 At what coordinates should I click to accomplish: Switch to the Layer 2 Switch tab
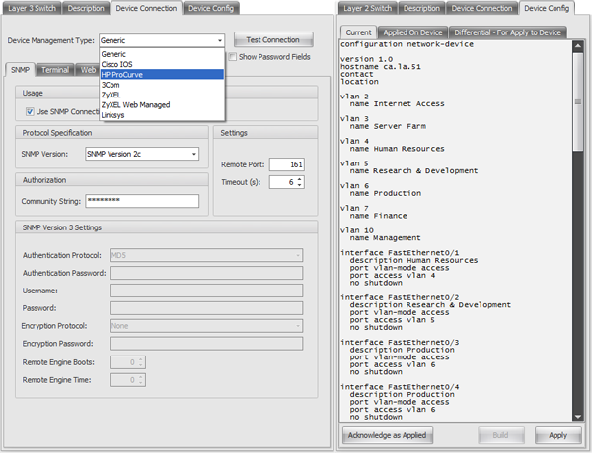(x=368, y=8)
